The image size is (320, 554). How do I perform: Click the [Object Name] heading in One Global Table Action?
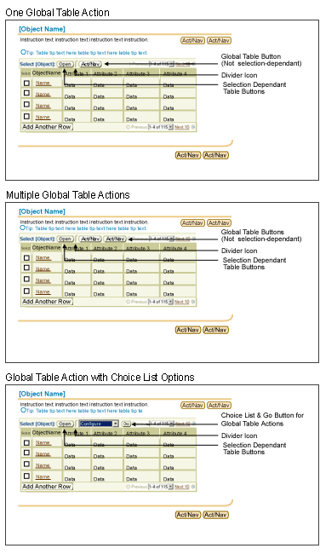tap(42, 29)
